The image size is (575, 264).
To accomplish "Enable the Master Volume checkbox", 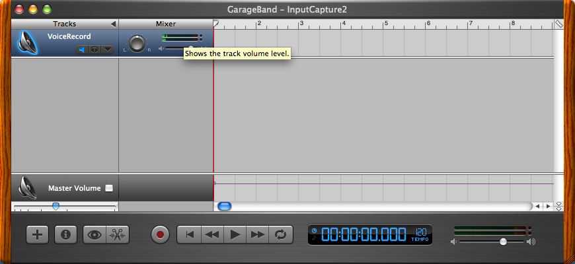I will pos(109,188).
